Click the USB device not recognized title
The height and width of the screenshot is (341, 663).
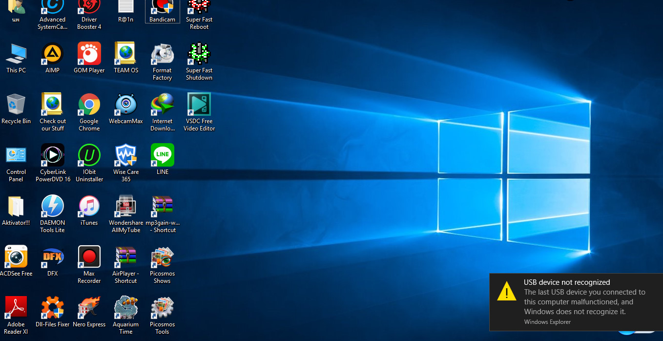pyautogui.click(x=567, y=282)
